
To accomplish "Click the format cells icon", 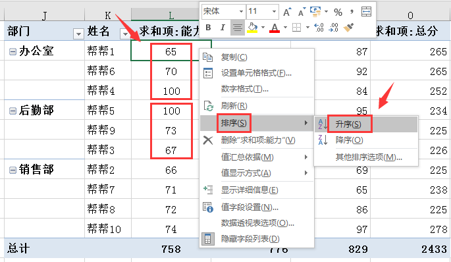I will click(207, 73).
